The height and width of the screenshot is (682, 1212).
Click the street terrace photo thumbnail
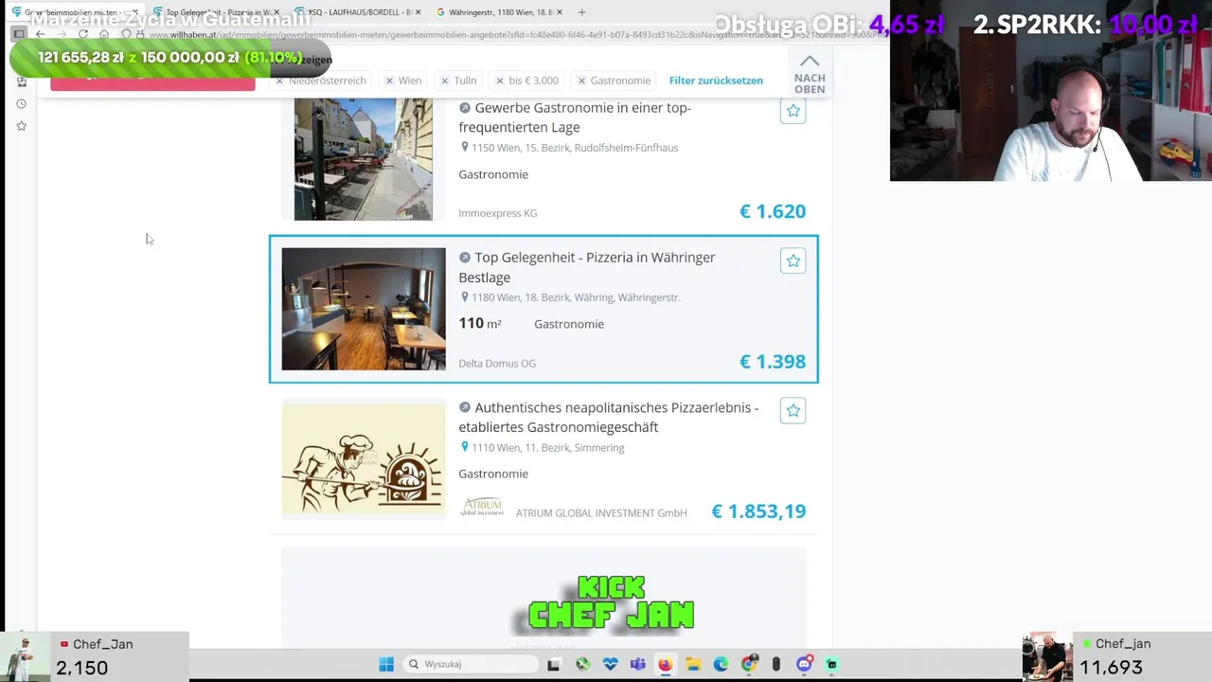click(363, 159)
